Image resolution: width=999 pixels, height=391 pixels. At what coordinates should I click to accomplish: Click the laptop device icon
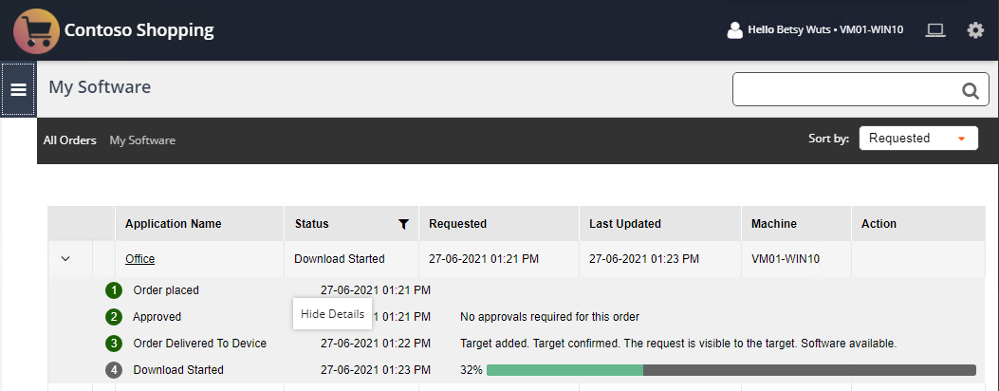935,30
